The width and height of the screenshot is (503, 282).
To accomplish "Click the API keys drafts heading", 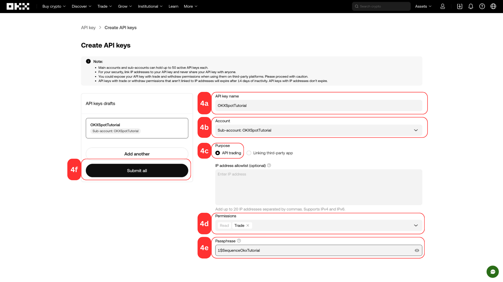I will (x=100, y=104).
